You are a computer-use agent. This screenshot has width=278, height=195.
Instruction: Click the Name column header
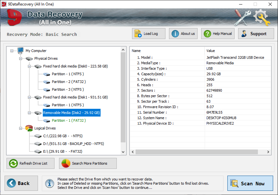tap(167, 51)
